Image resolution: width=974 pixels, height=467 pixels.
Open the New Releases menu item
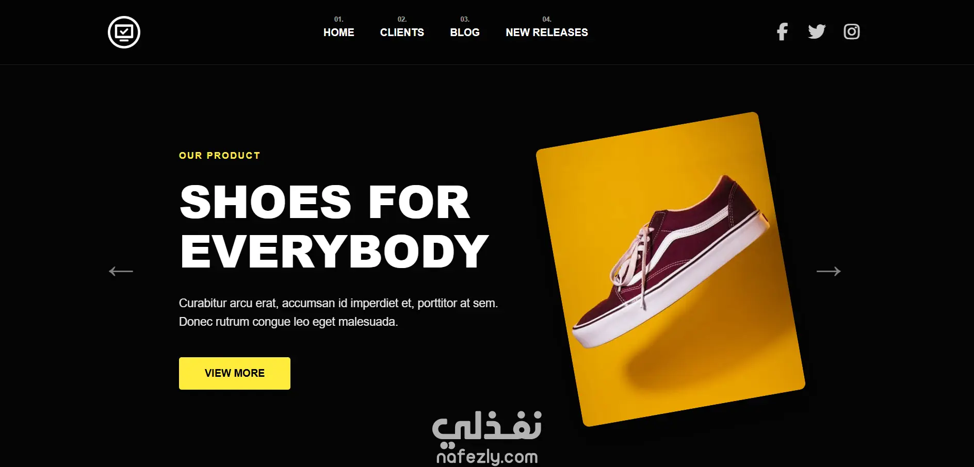point(547,32)
